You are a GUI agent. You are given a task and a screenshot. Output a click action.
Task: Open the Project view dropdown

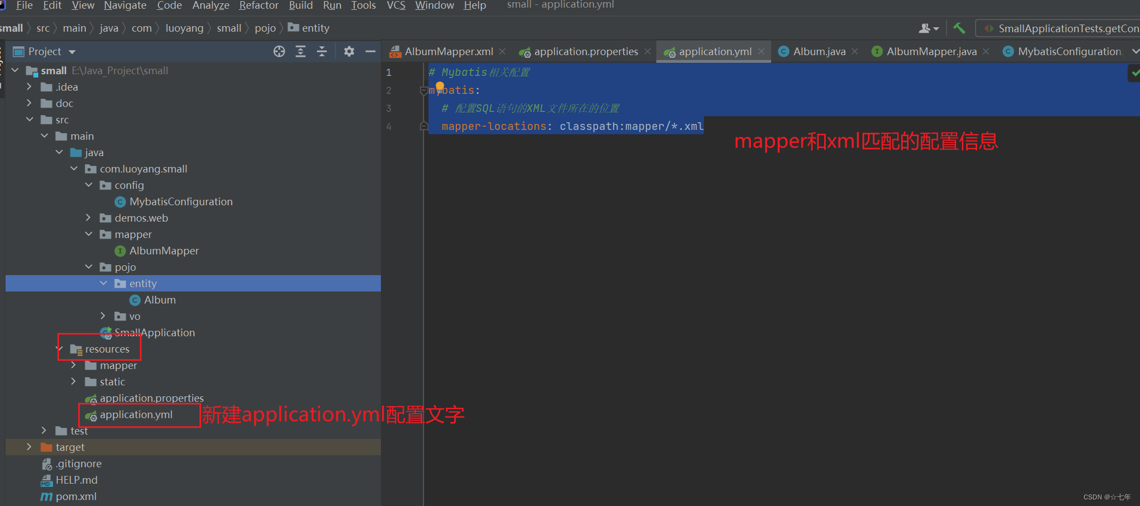pyautogui.click(x=72, y=52)
